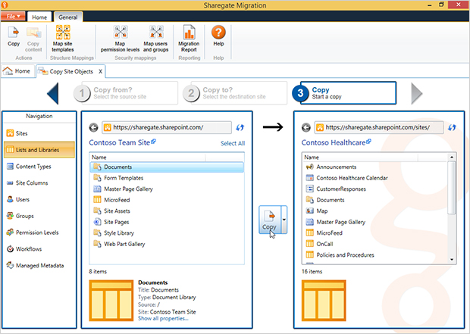Click the destination URL address field
Screen dimensions: 470x334
tap(379, 127)
